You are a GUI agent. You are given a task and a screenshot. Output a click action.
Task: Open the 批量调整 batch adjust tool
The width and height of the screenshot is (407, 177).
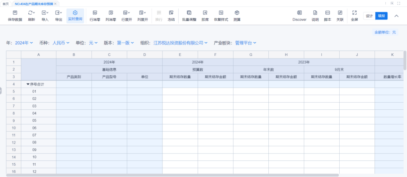[189, 13]
